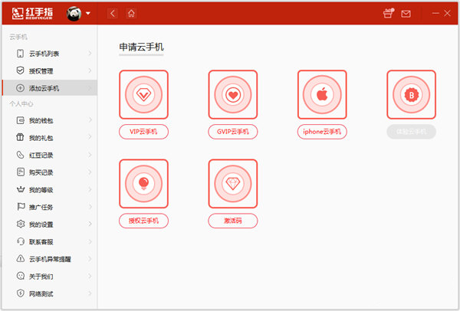Open the 我的钱包 menu label

(x=41, y=120)
